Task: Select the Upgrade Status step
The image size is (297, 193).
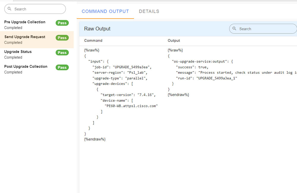Action: point(37,54)
